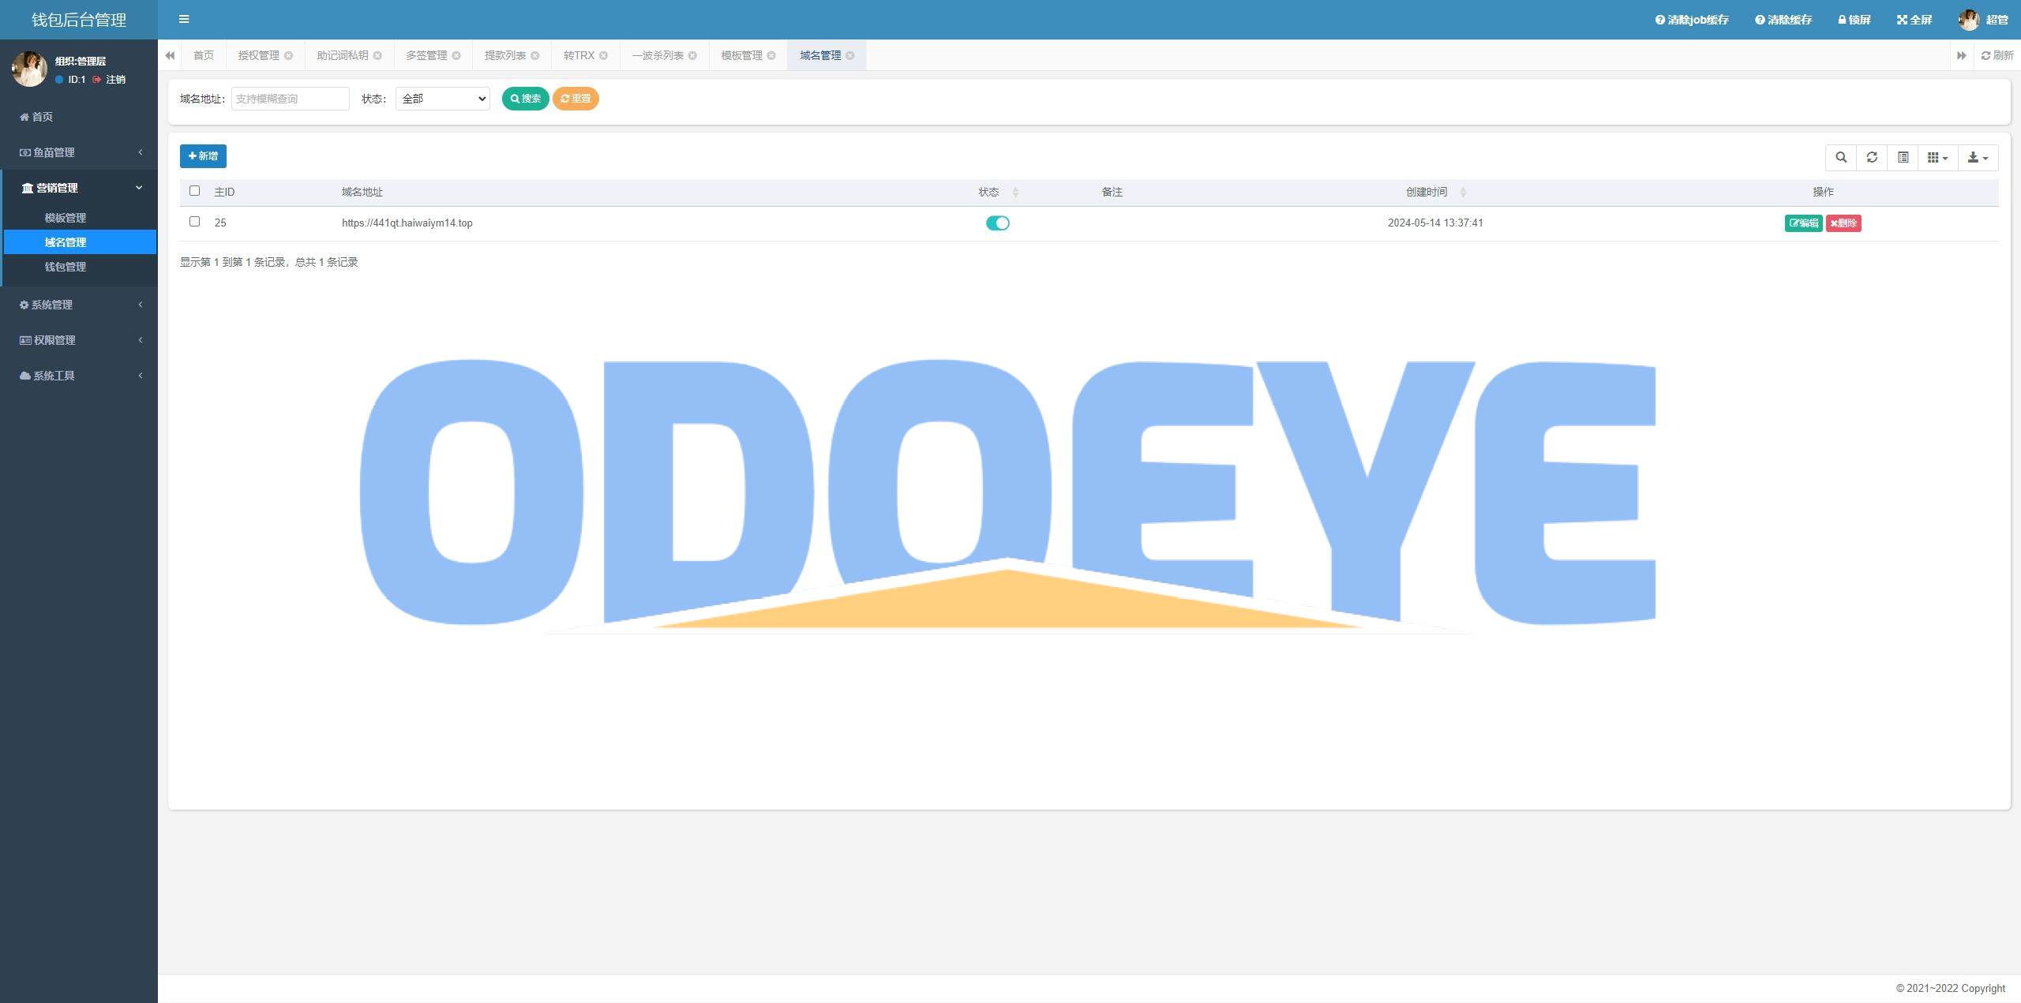Close the 模板管理 tab
Image resolution: width=2021 pixels, height=1003 pixels.
point(771,55)
